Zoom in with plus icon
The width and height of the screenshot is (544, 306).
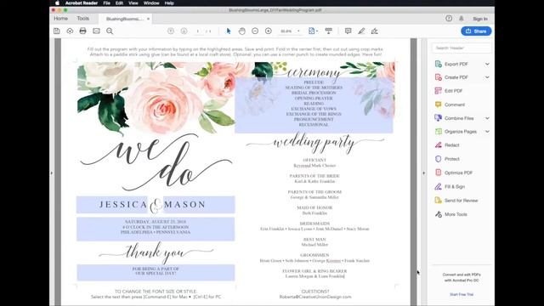(269, 31)
